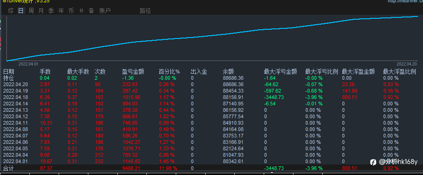Viewport: 423px width, 175px height.
Task: Click the chart's 2022.04.01 start date label
Action: (x=28, y=64)
